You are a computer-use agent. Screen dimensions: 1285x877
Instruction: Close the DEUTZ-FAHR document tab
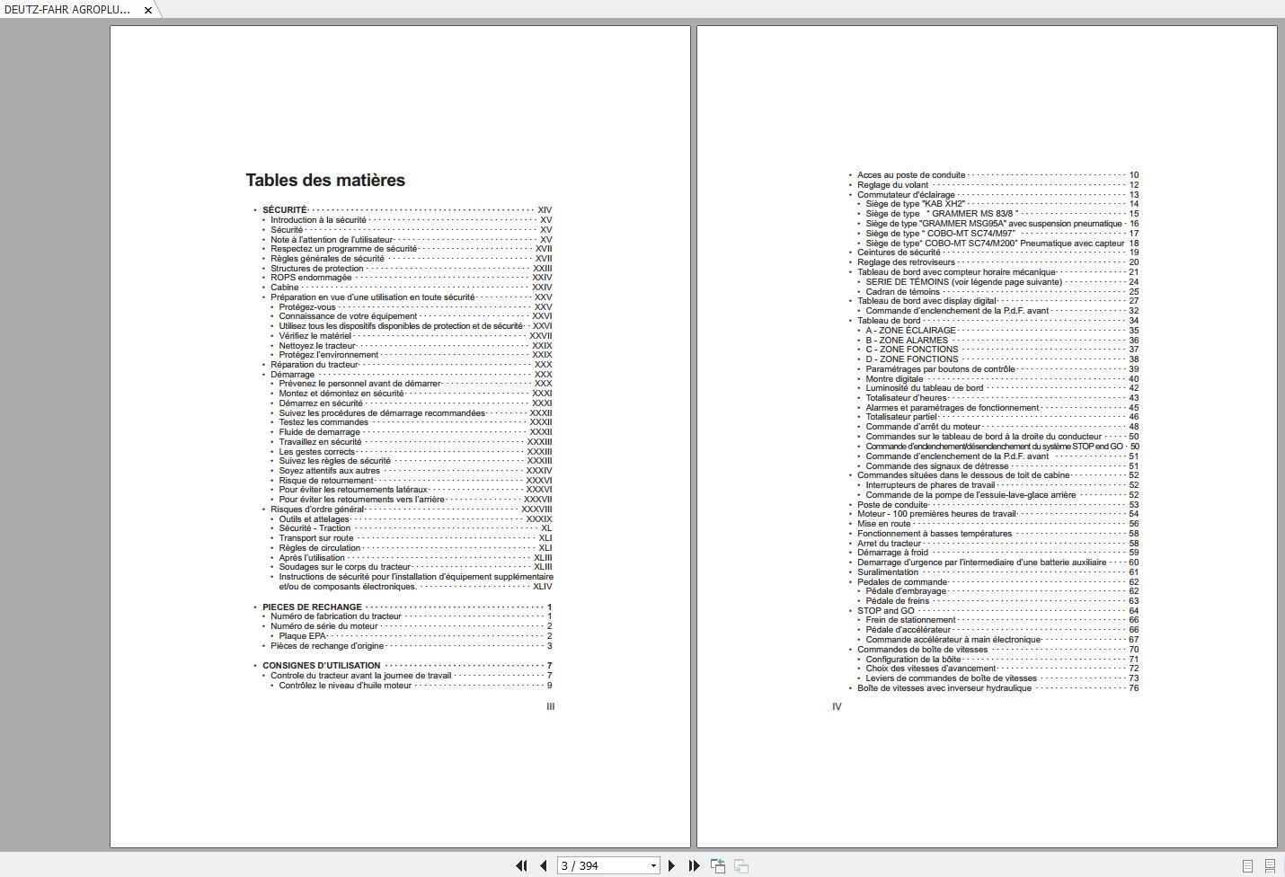point(148,10)
